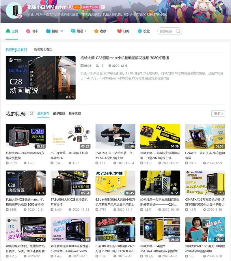Click the 收藏 favorites icon
231x261 pixels.
tap(96, 31)
